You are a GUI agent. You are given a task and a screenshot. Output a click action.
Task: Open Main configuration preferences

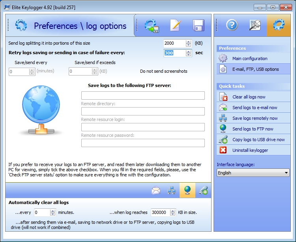249,59
